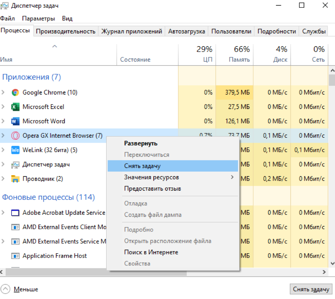Click the WeLink application icon

tap(15, 150)
